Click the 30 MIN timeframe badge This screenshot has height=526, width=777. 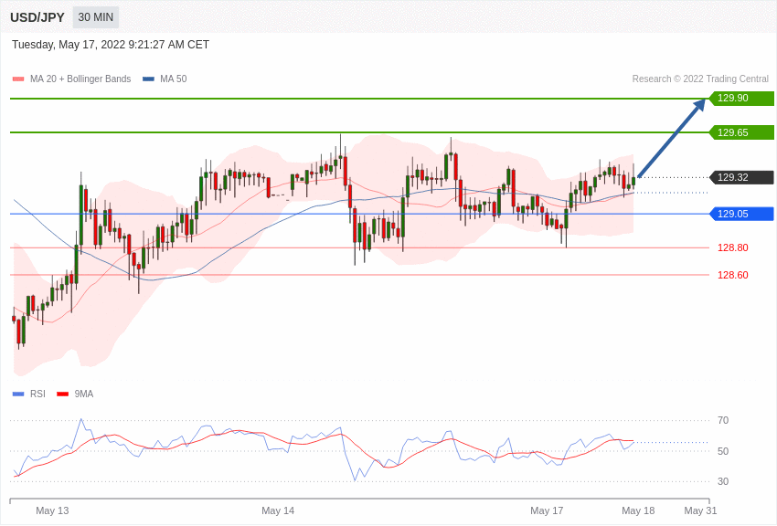(96, 17)
